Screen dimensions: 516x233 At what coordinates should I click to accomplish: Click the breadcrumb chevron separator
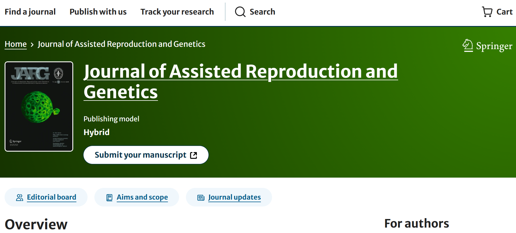(32, 45)
